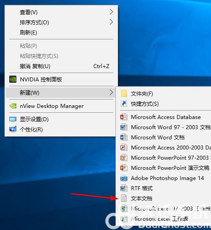The height and width of the screenshot is (230, 211).
Task: Click the PowerPoint 演示文稿 icon
Action: [x=124, y=168]
